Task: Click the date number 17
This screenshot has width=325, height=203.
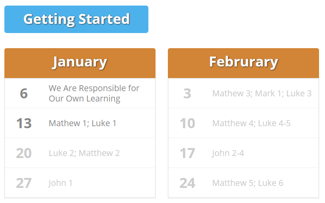Action: pos(187,153)
